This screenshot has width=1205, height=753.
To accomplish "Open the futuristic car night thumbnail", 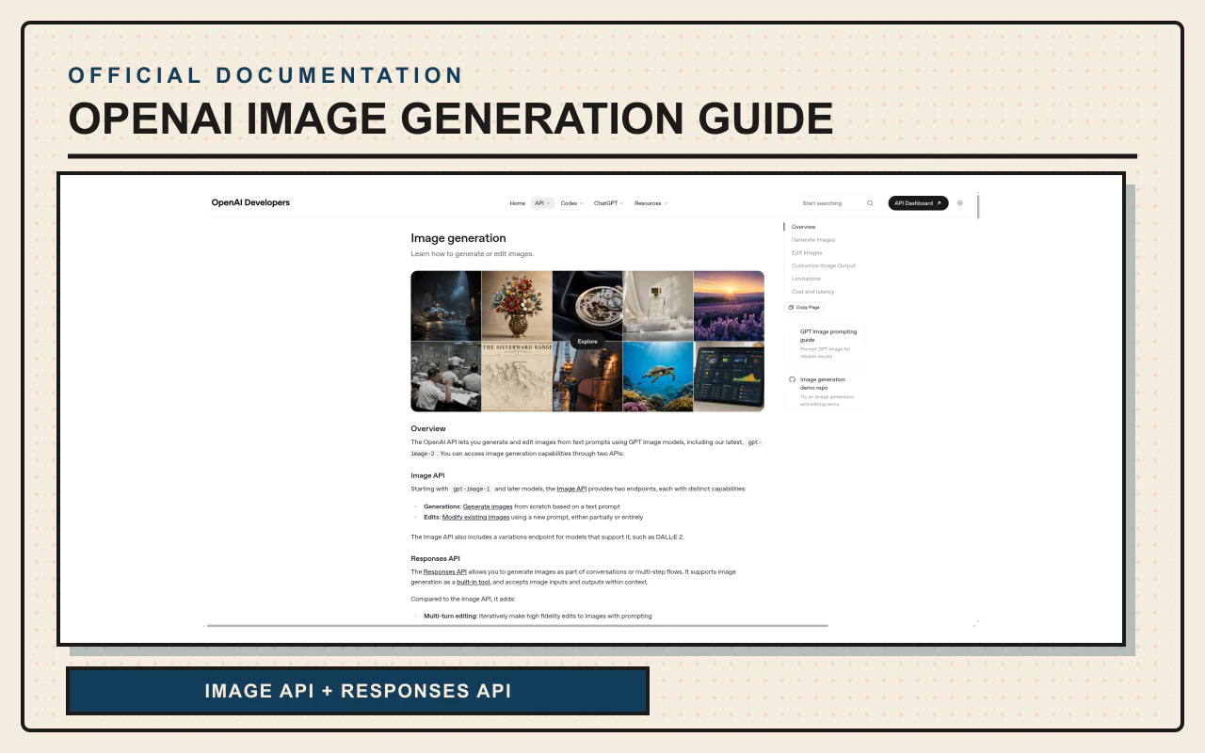I will click(446, 306).
